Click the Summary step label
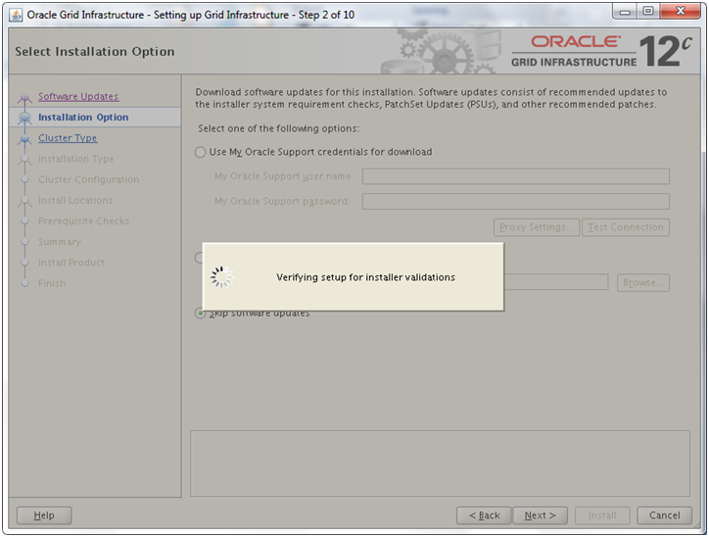The height and width of the screenshot is (537, 709). 59,242
